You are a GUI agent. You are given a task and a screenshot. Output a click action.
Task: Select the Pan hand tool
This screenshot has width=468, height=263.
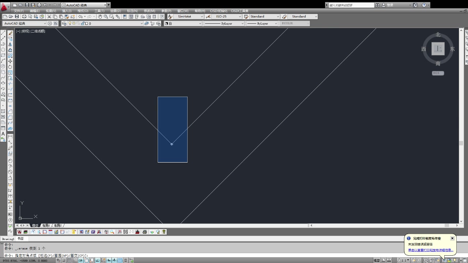click(x=100, y=16)
